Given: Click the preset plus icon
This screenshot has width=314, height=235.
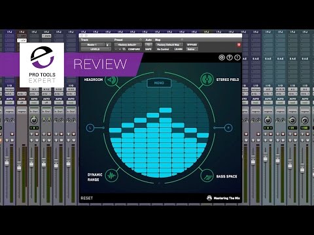Looking at the screenshot, I should 120,50.
